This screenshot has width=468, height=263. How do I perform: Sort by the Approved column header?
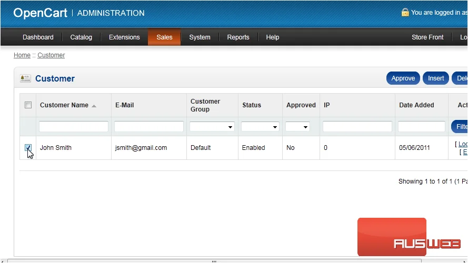pos(301,105)
